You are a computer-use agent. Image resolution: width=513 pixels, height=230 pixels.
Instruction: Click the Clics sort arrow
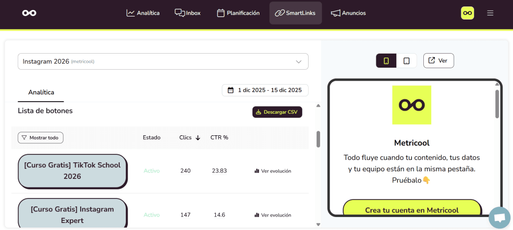[198, 138]
